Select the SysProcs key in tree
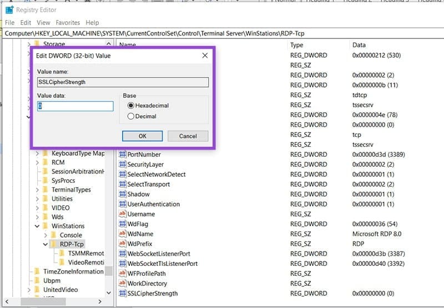 pos(63,181)
